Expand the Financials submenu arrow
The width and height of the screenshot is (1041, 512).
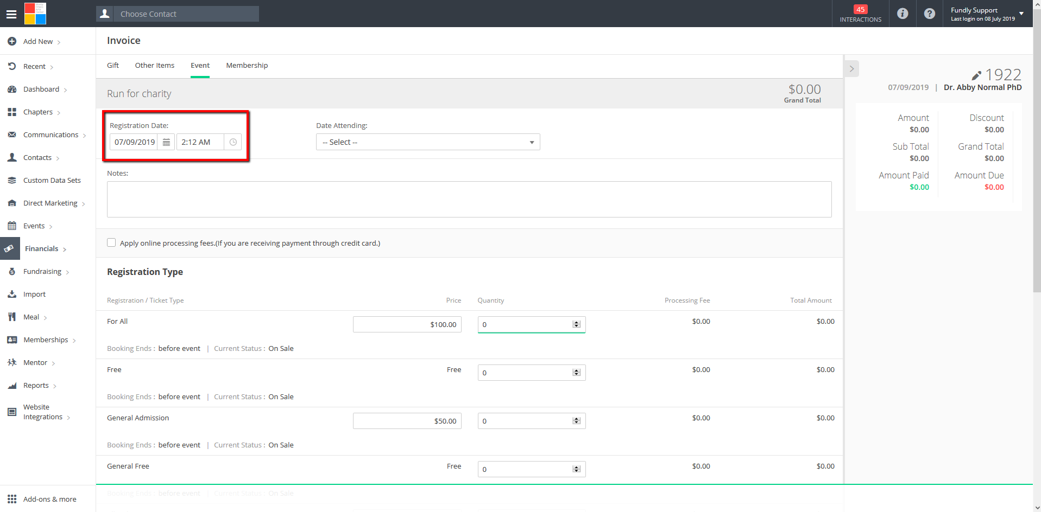point(64,249)
